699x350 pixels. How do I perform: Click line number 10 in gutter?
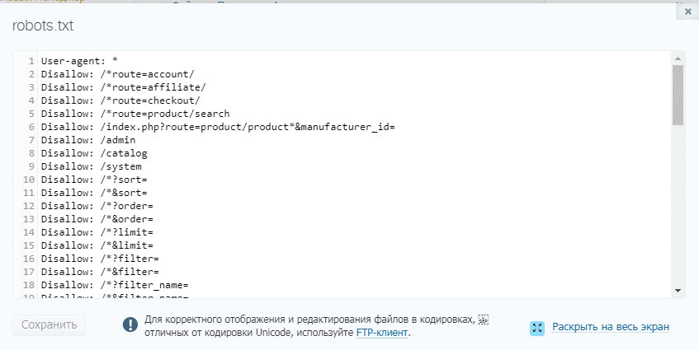coord(29,180)
